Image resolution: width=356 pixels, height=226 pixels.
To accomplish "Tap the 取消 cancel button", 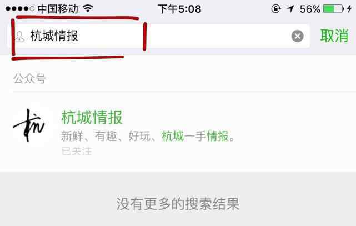I will tap(334, 36).
